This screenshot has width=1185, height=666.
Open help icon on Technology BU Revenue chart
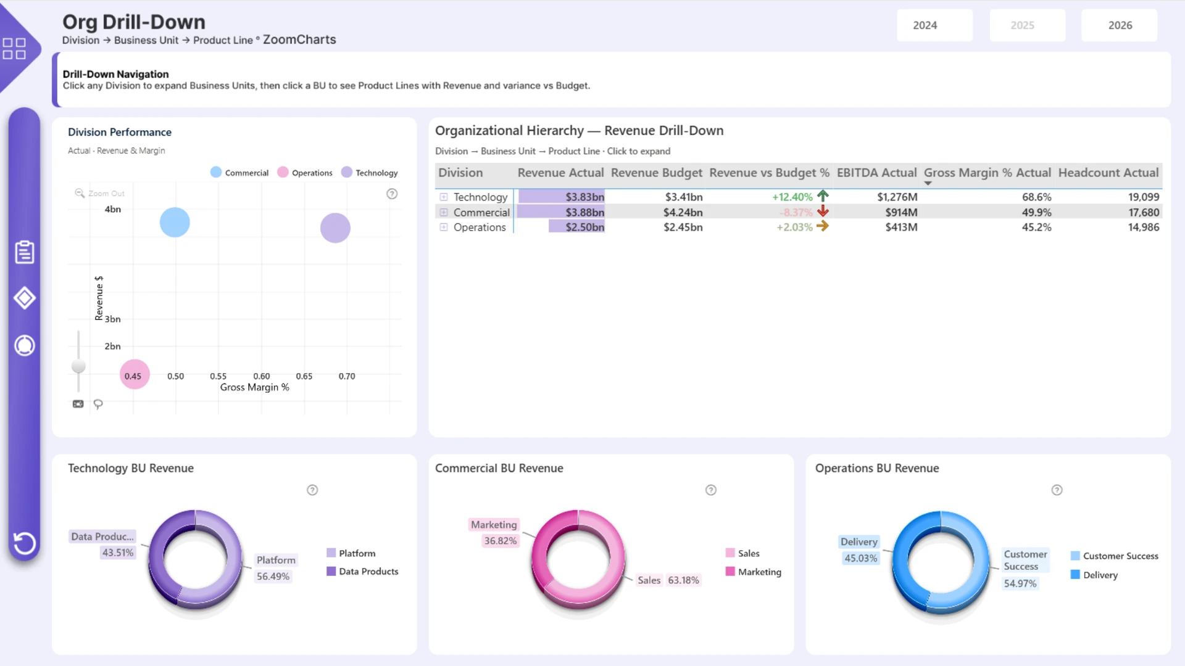312,490
